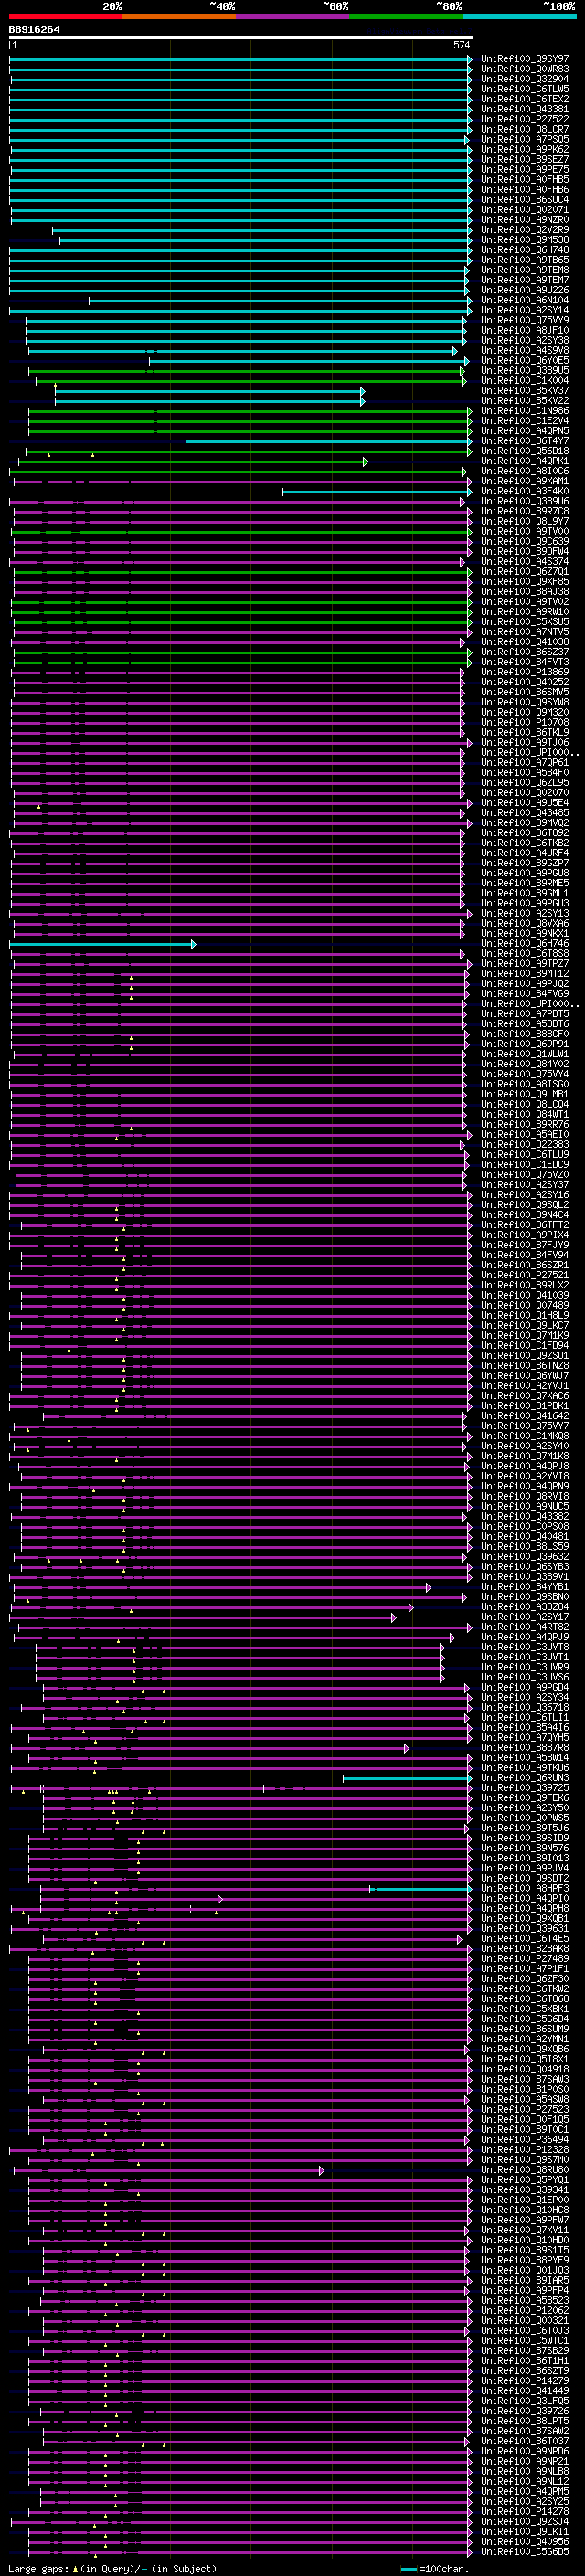Click the white query sequence ruler bar
The image size is (585, 2576).
click(x=241, y=38)
